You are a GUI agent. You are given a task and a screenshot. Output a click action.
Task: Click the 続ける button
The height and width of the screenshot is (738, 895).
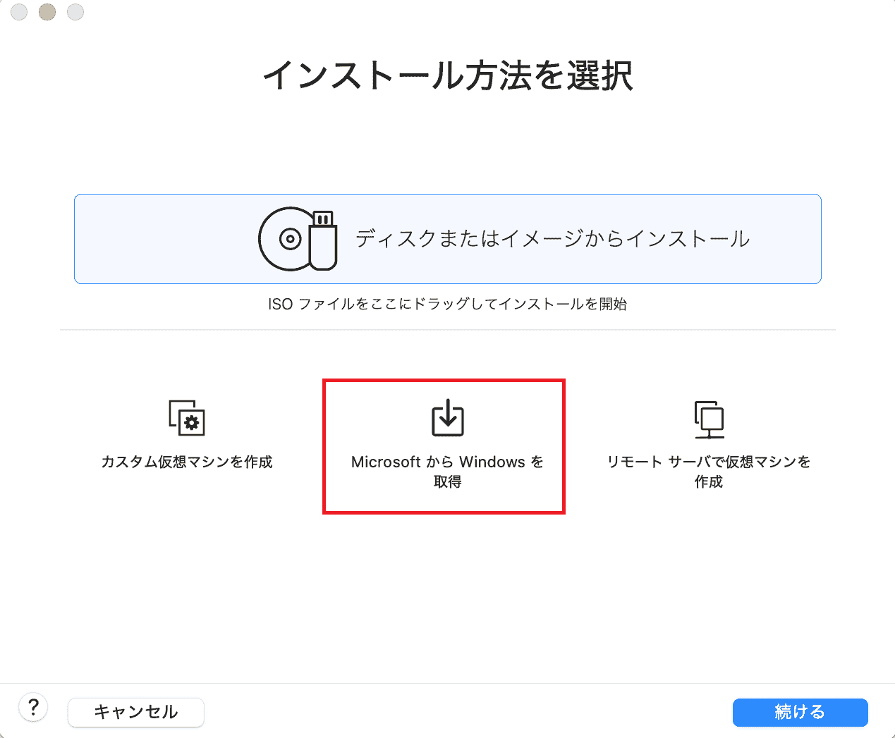pos(800,712)
